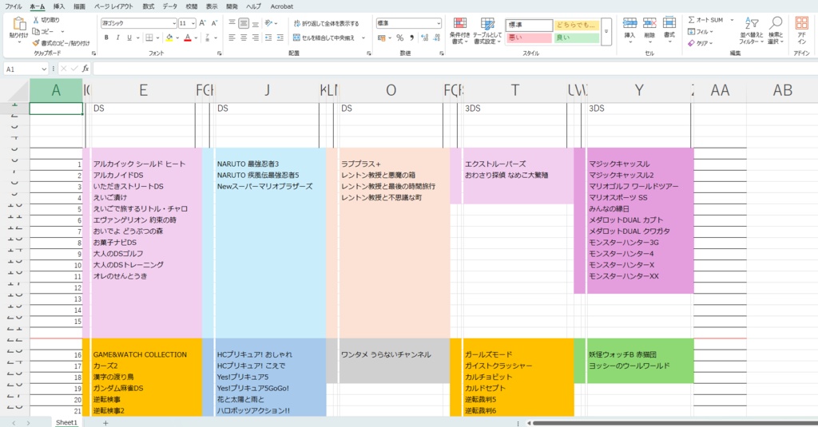Click the Insert Function fx icon

click(x=85, y=69)
